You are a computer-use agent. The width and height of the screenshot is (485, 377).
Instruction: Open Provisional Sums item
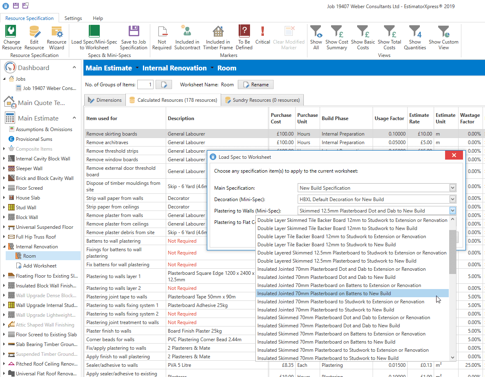pos(34,139)
